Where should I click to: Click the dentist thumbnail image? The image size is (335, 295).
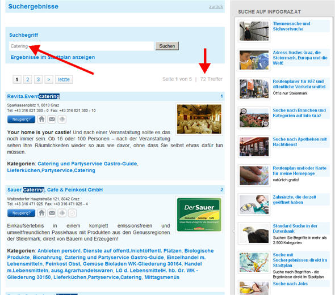(x=254, y=204)
